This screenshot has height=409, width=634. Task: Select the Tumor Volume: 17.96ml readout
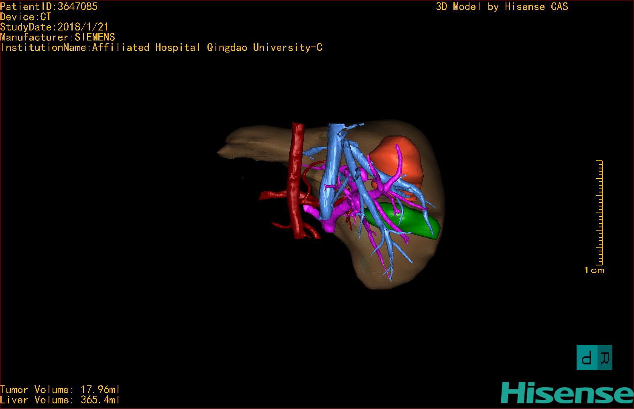point(60,390)
